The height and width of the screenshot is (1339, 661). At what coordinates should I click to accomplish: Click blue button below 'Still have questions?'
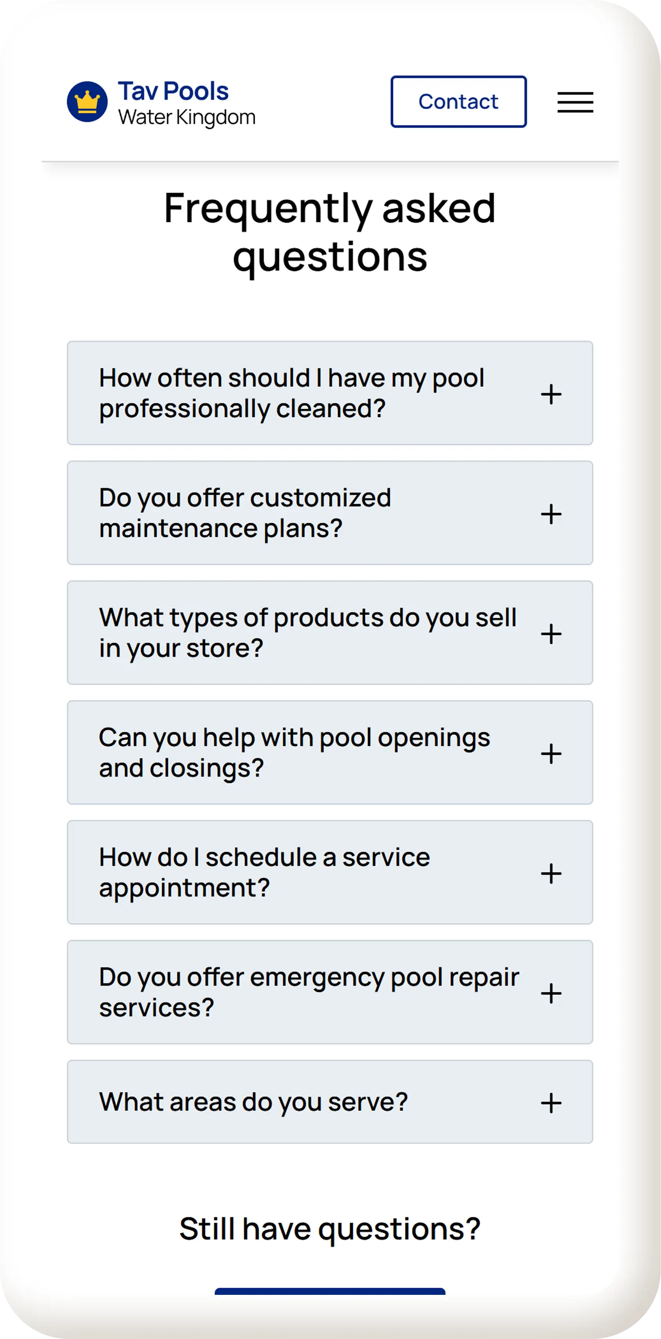tap(329, 1292)
